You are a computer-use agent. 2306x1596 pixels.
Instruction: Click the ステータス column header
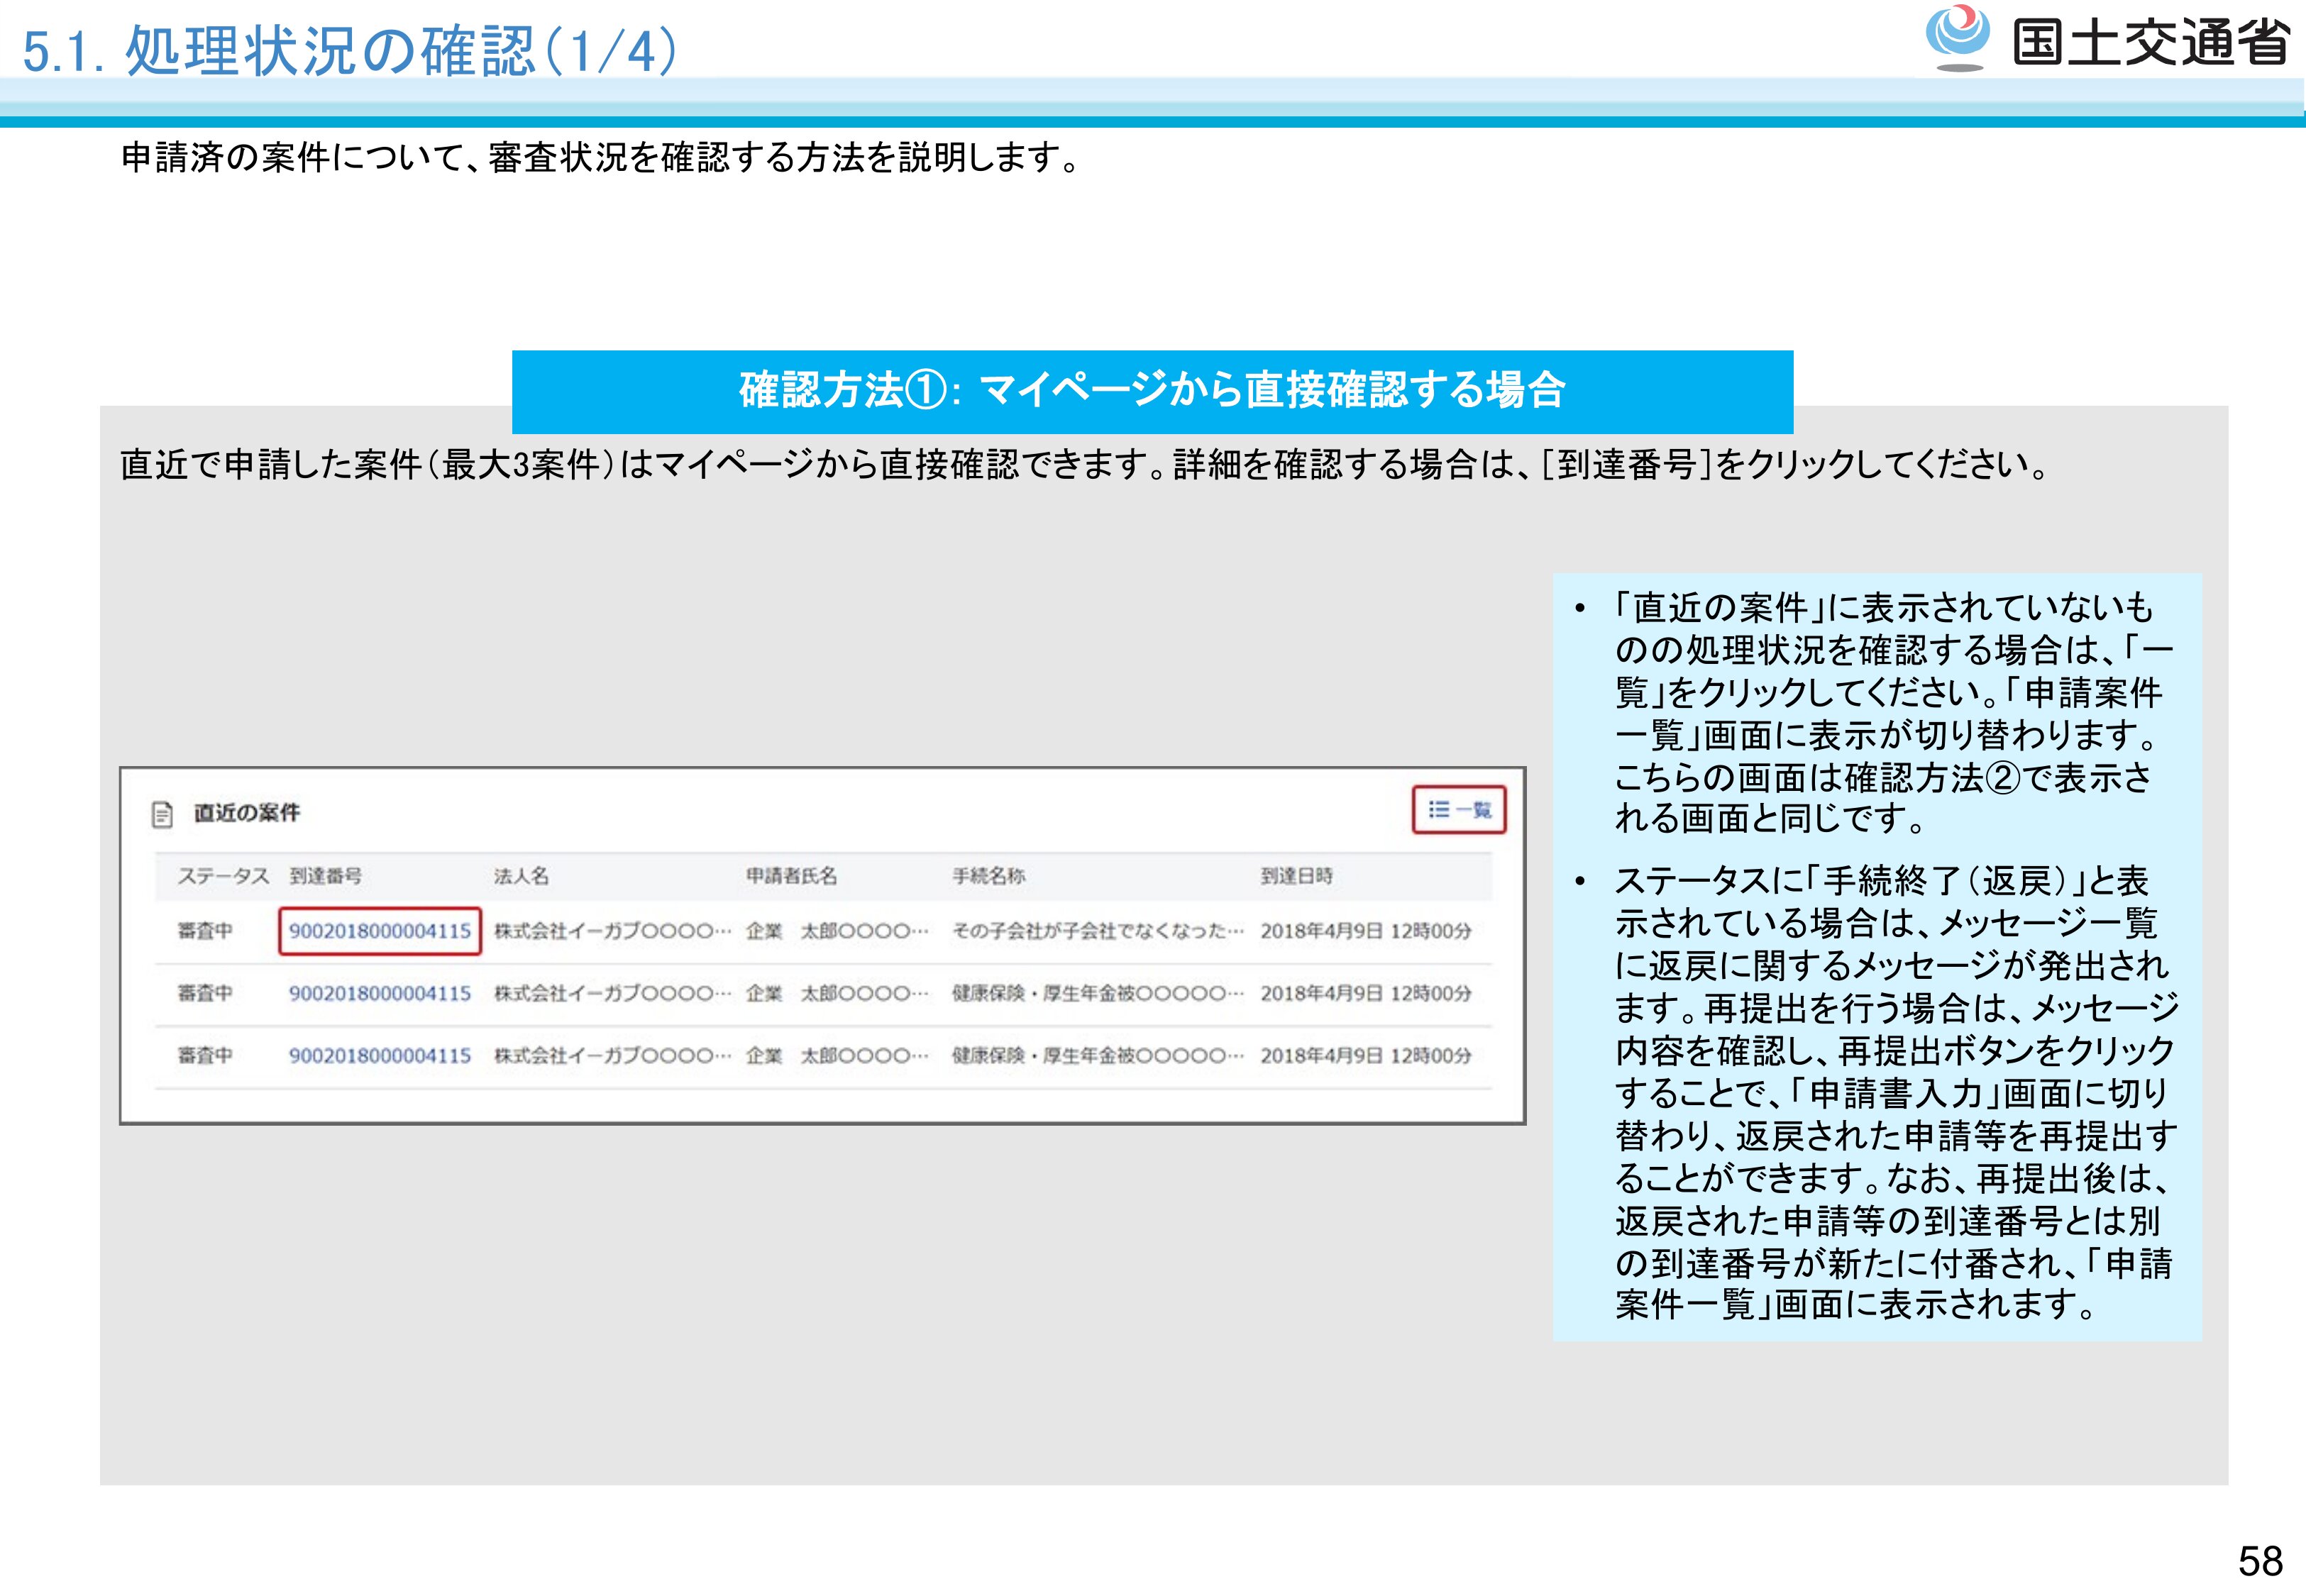(223, 876)
